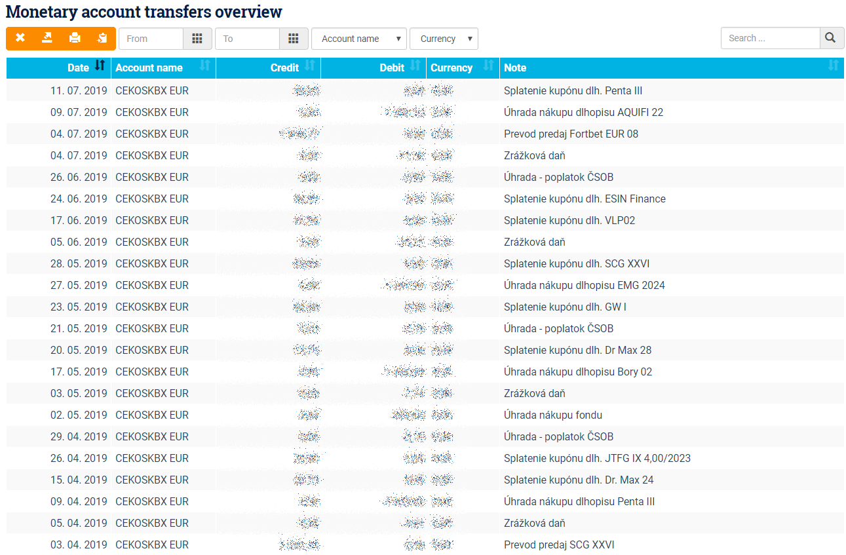Click the clipboard copy icon in orange toolbar
Viewport: 846px width, 555px height.
tap(102, 38)
